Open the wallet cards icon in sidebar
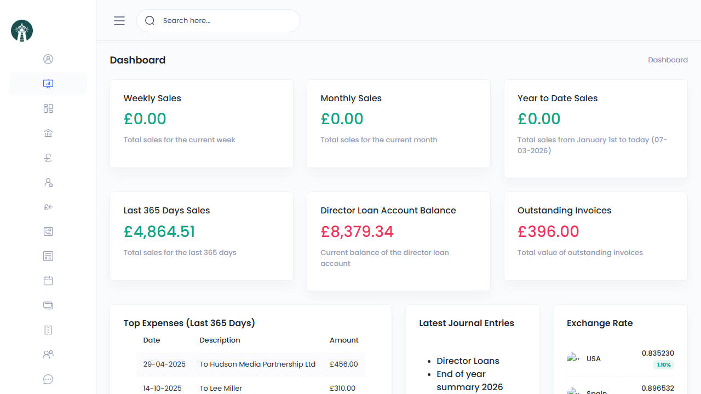The height and width of the screenshot is (394, 701). pyautogui.click(x=48, y=305)
